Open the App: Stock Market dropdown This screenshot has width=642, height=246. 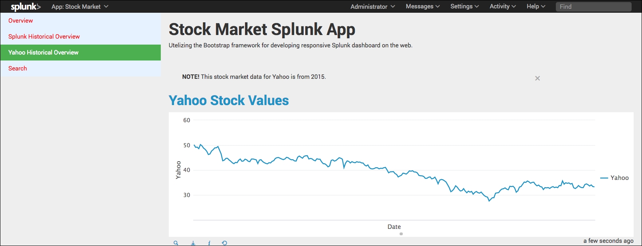(x=80, y=7)
